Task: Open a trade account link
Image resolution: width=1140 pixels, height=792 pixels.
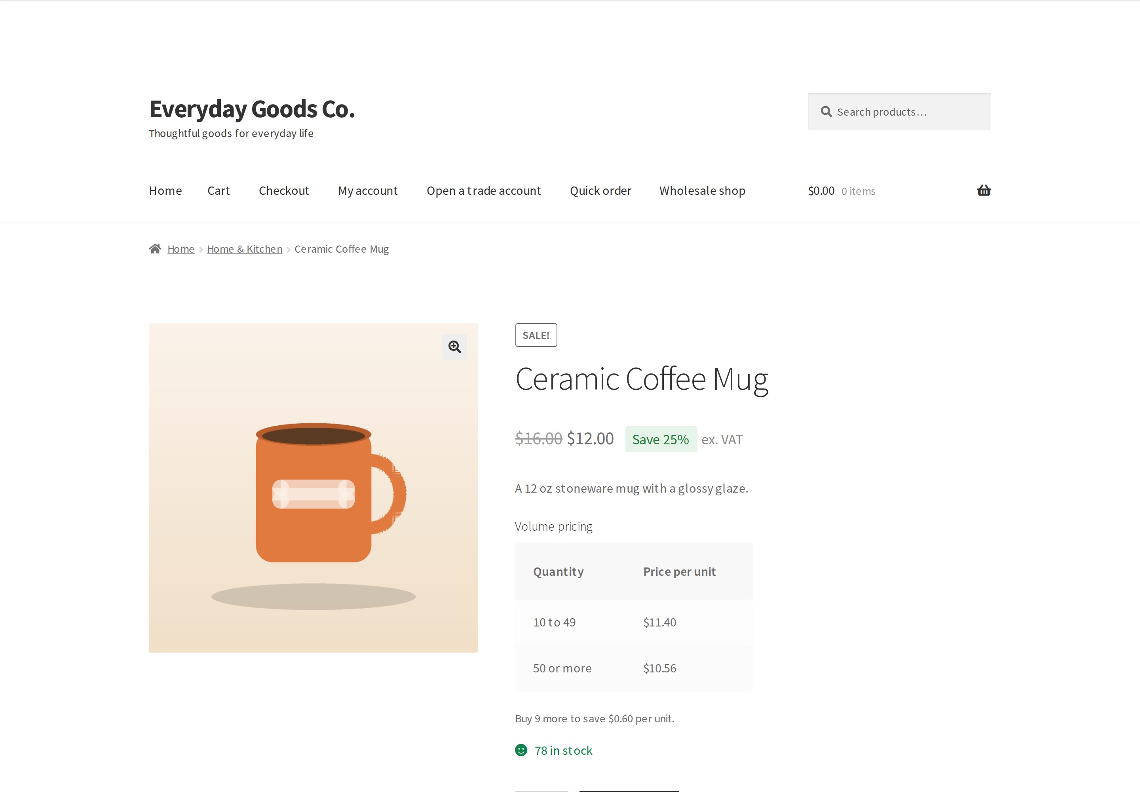Action: [x=484, y=190]
